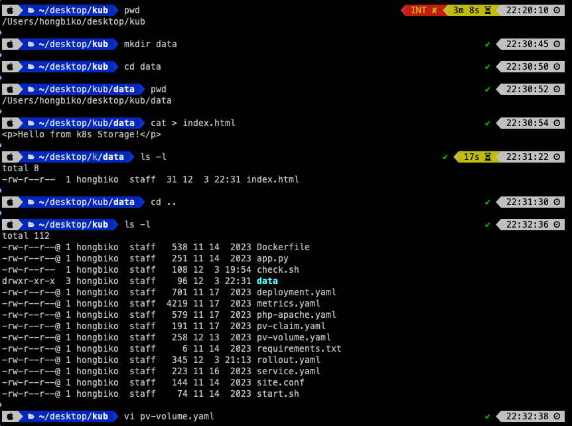This screenshot has height=426, width=572.
Task: Click the Apple logo on the cd .. prompt
Action: pos(10,202)
